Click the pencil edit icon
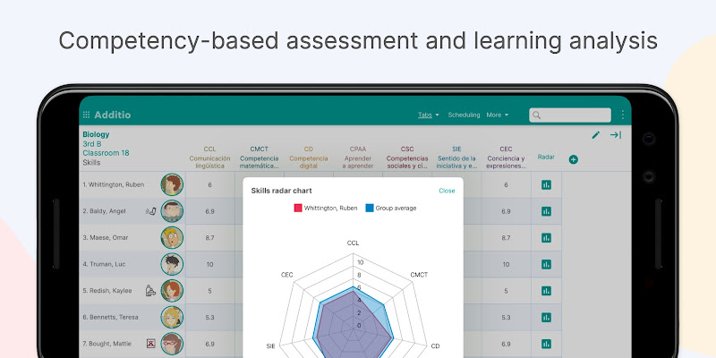 [x=596, y=135]
